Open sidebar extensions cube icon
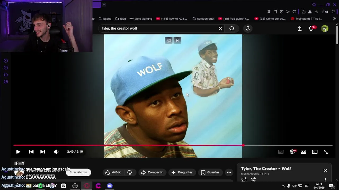 (6, 75)
